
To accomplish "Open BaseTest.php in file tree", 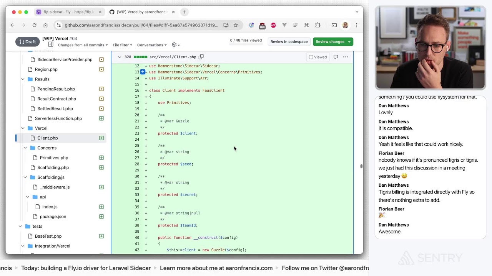I will coord(48,236).
